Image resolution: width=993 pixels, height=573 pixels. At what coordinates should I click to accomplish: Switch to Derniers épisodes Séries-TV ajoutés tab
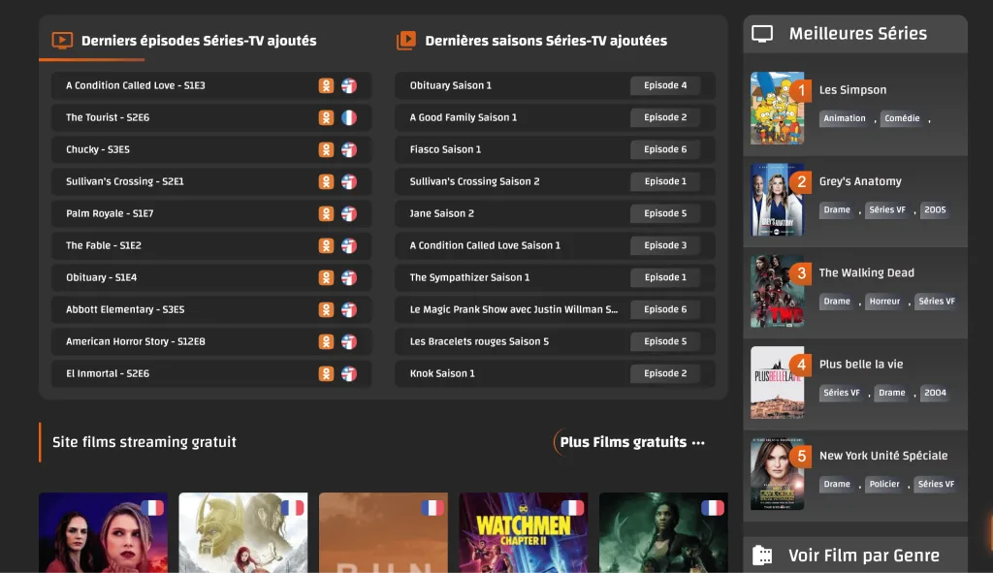point(198,41)
